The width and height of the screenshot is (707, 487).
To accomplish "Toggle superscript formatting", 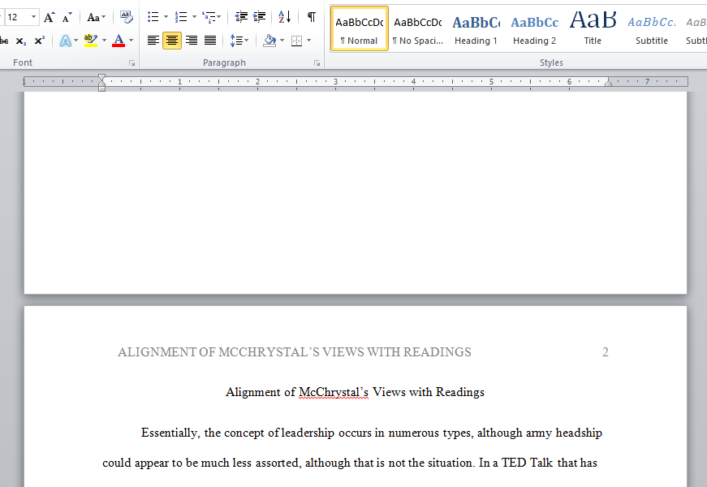I will (40, 41).
